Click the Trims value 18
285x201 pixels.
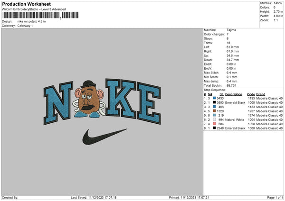pos(228,43)
